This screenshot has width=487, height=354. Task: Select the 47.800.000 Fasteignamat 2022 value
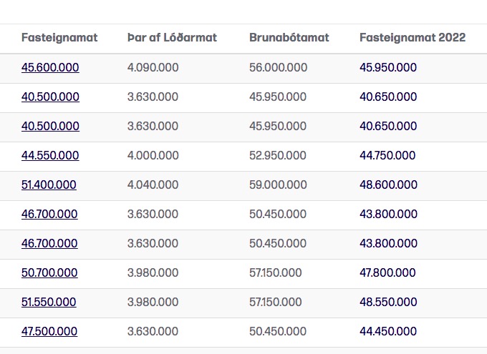point(387,272)
